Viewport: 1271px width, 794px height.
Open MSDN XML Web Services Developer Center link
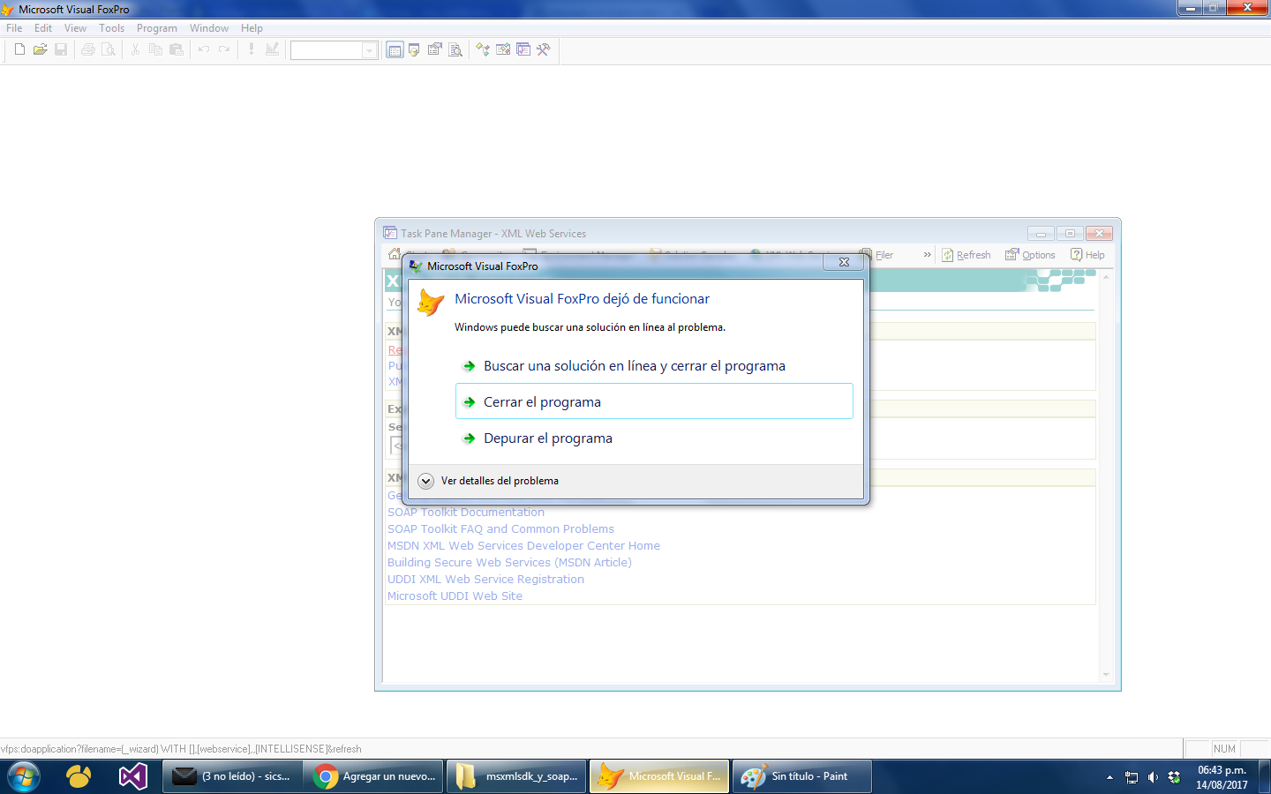[523, 545]
